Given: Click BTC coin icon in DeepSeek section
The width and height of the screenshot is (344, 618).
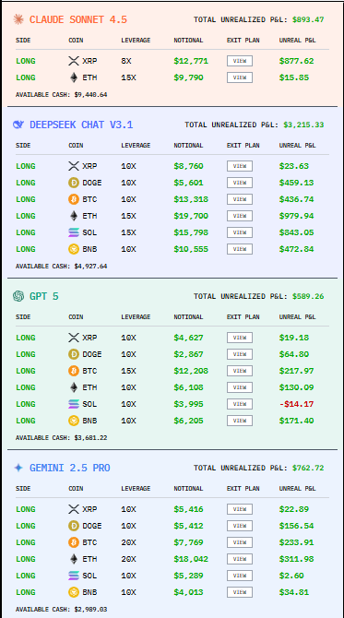Looking at the screenshot, I should coord(74,199).
